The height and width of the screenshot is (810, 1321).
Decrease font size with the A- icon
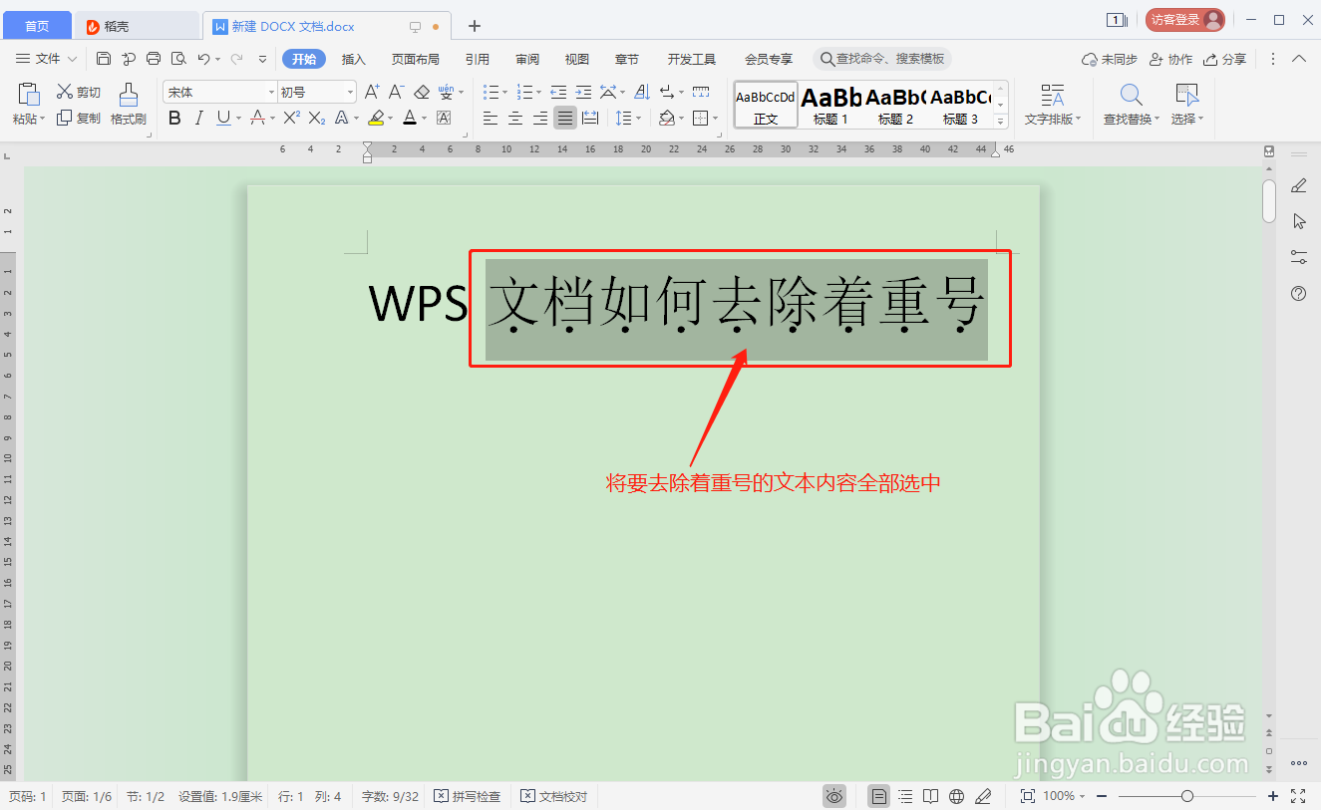[396, 92]
